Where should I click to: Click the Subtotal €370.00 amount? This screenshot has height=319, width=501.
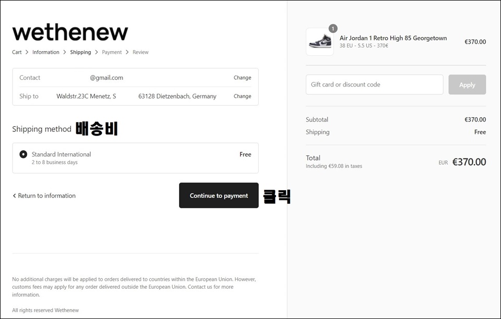(x=475, y=120)
